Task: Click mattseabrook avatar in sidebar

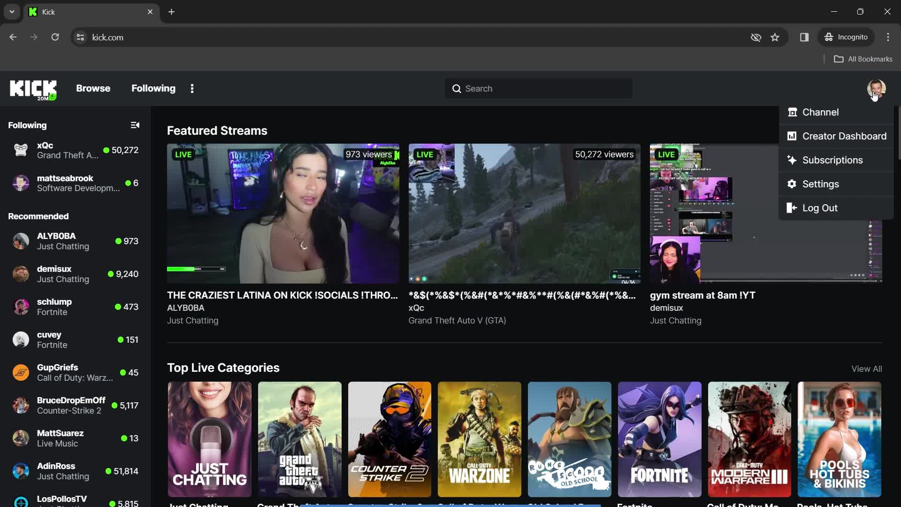Action: [21, 183]
